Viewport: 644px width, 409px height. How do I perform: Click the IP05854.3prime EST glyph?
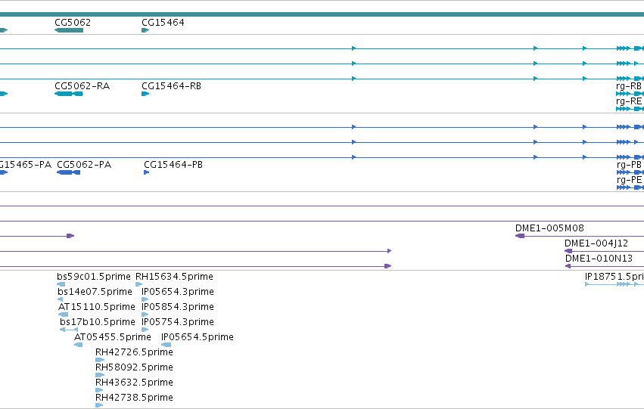[145, 314]
